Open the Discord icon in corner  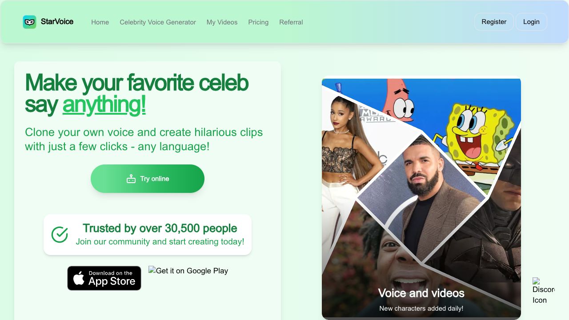[543, 291]
